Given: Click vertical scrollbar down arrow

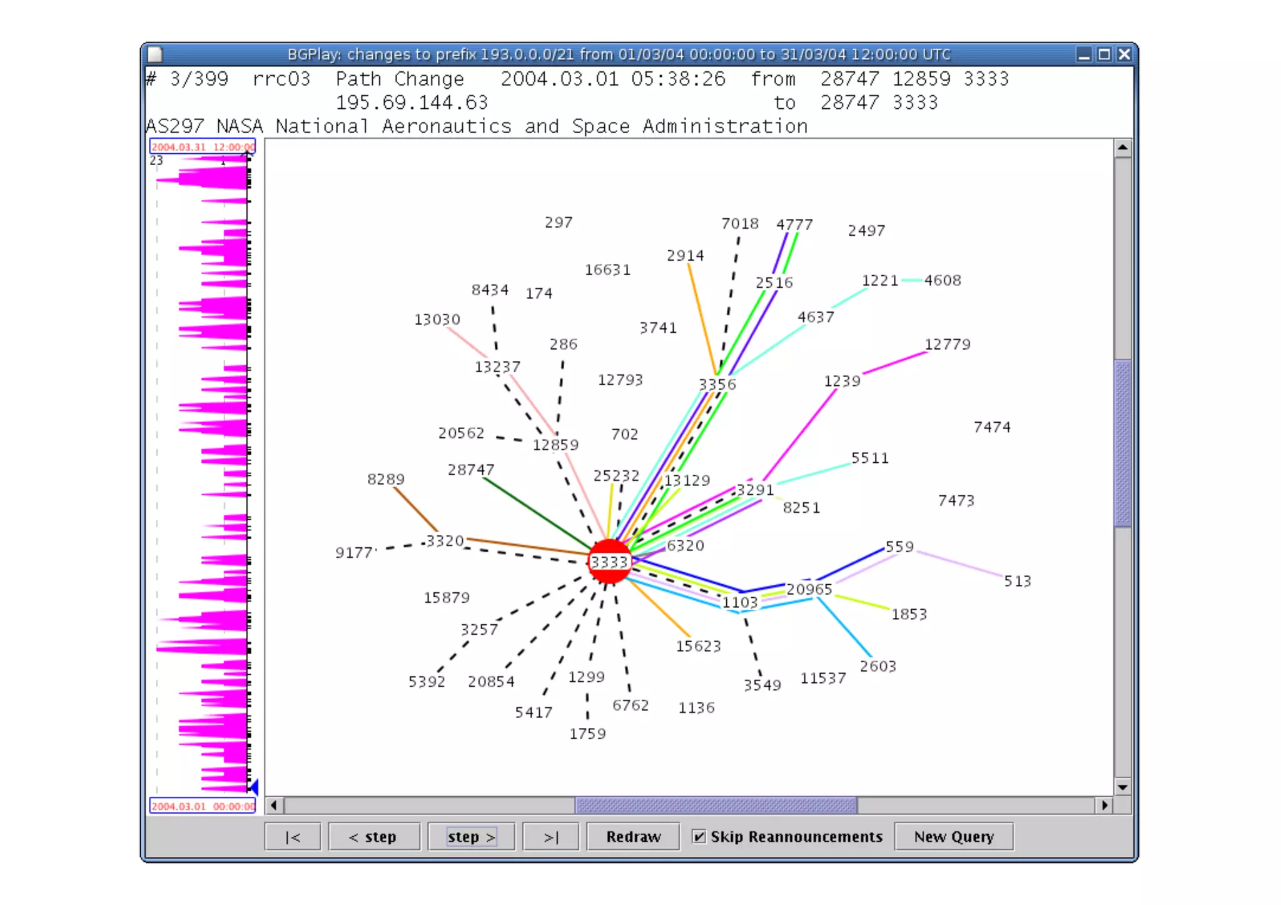Looking at the screenshot, I should pos(1122,787).
